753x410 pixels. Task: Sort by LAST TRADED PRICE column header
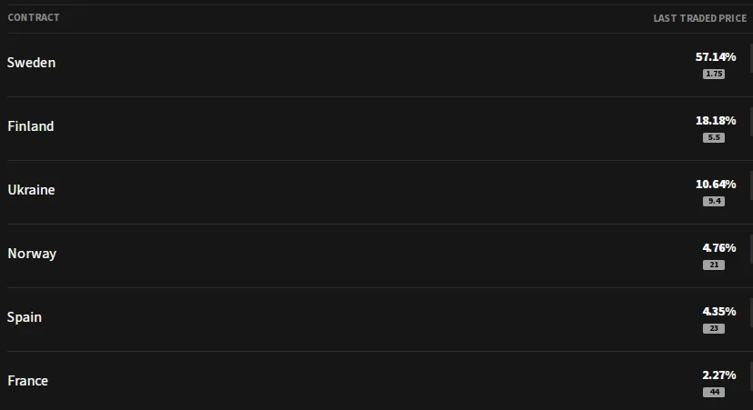699,18
